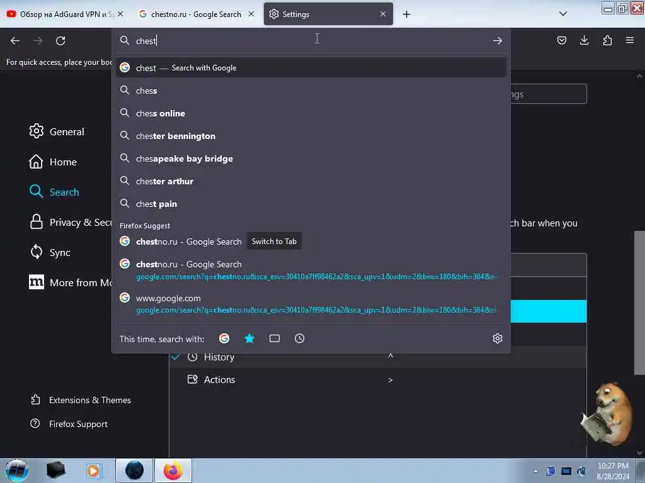Click Firefox Support link
645x483 pixels.
click(69, 424)
